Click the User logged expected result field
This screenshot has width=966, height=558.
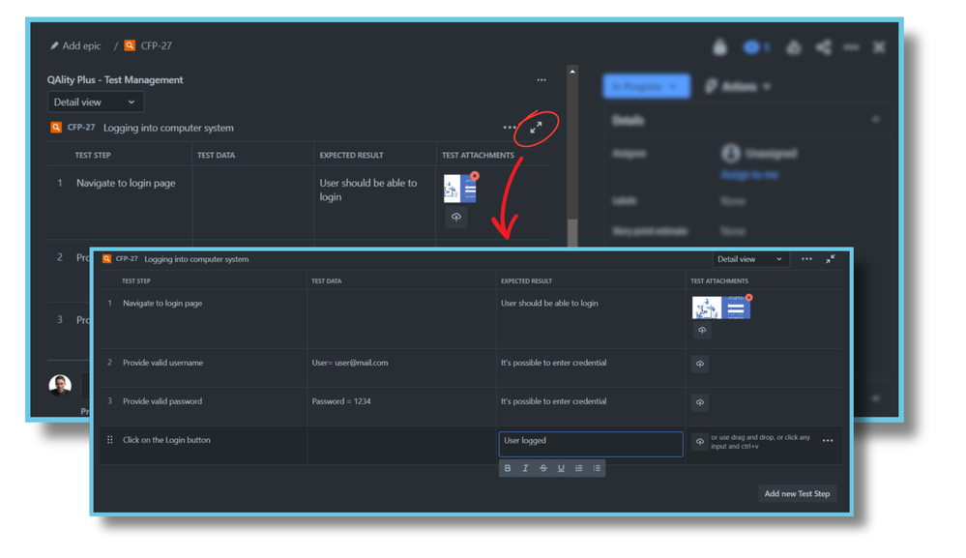[590, 444]
